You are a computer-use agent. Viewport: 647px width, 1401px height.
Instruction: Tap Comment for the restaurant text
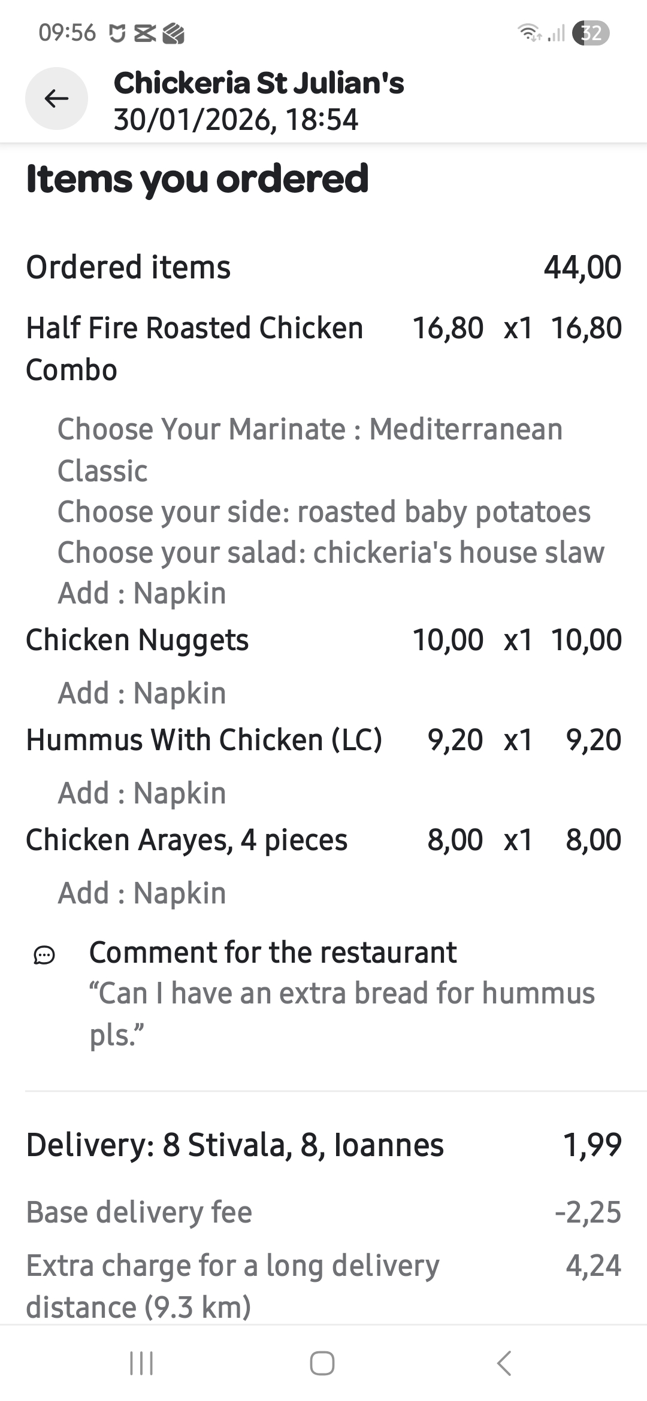273,952
